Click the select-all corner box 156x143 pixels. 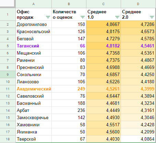[x=8, y=3]
